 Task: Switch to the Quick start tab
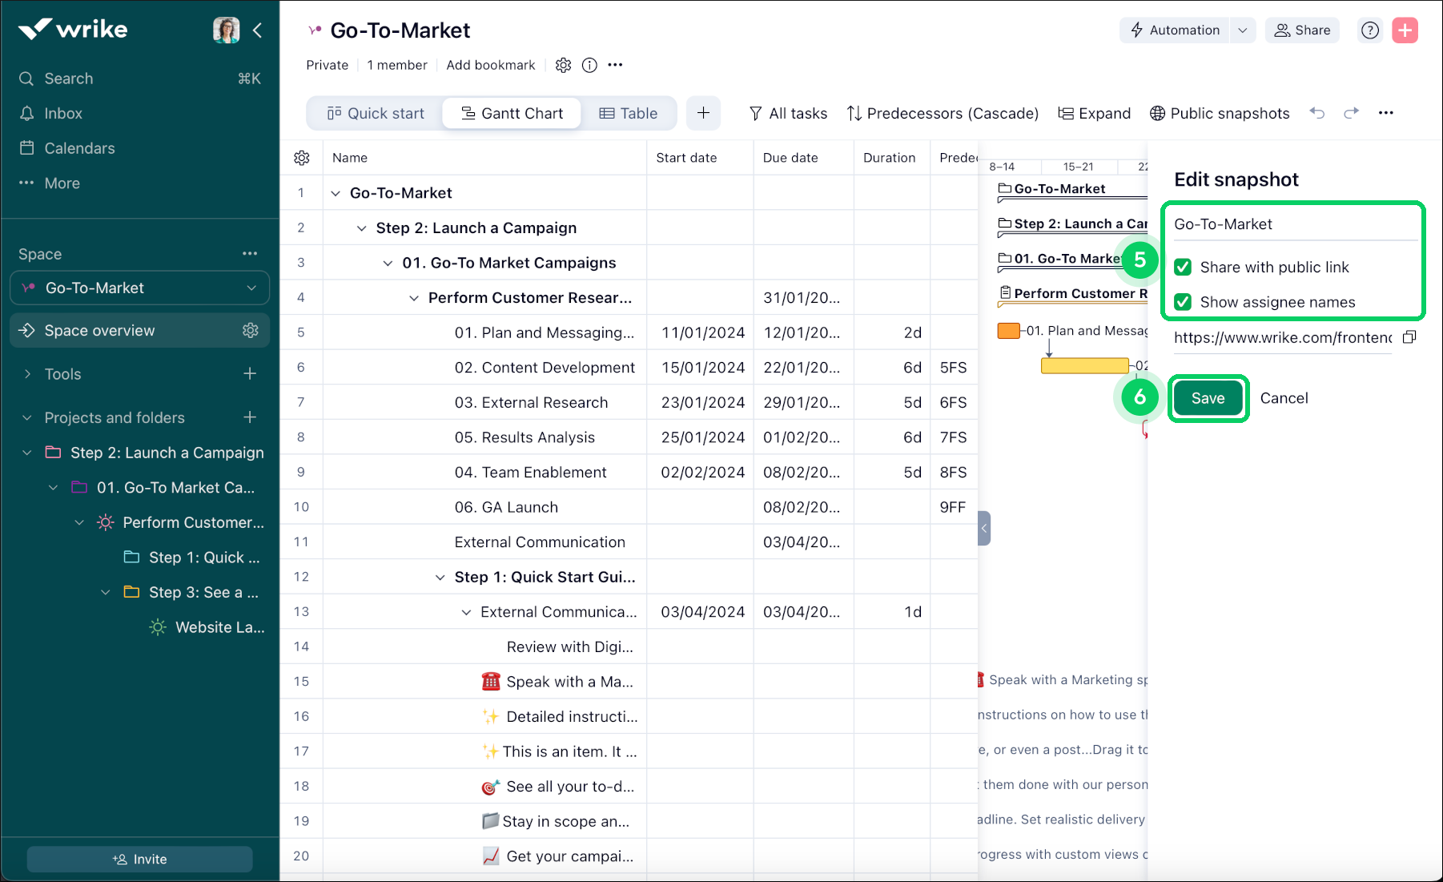pyautogui.click(x=376, y=113)
